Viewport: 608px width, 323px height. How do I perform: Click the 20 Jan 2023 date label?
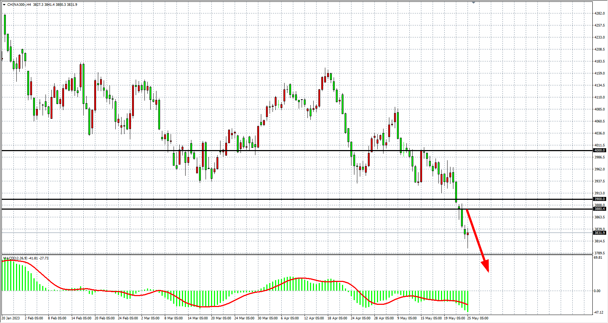(11, 318)
